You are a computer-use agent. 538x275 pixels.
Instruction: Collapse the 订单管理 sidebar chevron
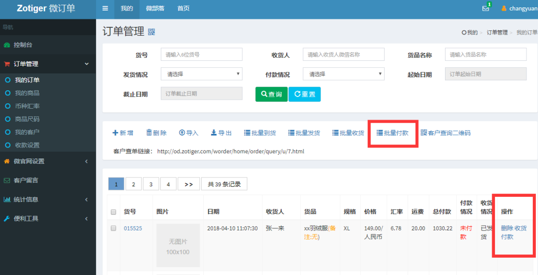[87, 64]
